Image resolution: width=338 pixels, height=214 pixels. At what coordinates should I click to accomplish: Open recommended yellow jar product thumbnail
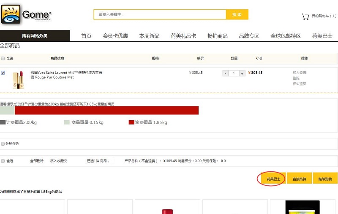pyautogui.click(x=303, y=207)
